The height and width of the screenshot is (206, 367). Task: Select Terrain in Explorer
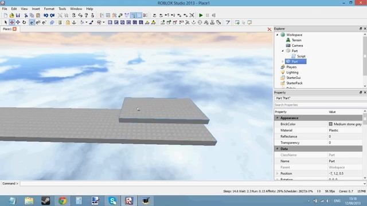[x=296, y=40]
